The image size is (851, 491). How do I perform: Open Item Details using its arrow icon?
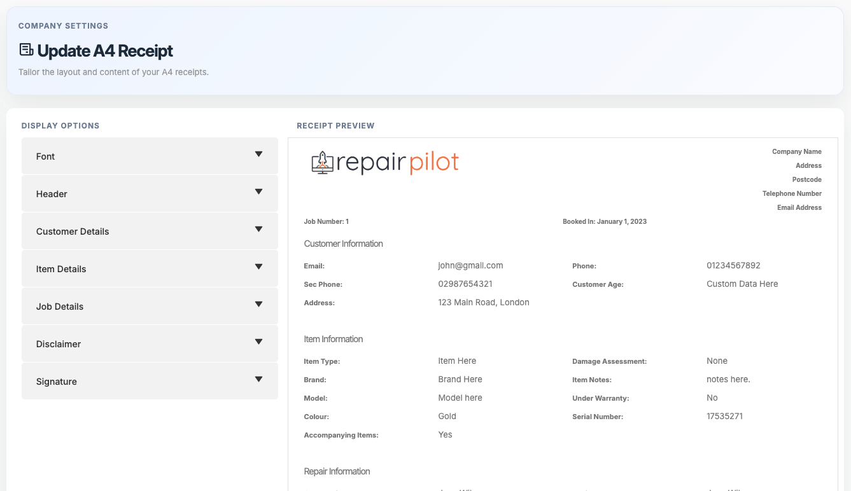(x=258, y=267)
